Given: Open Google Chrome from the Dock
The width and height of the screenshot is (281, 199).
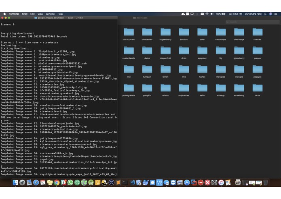Looking at the screenshot, I should (x=57, y=182).
